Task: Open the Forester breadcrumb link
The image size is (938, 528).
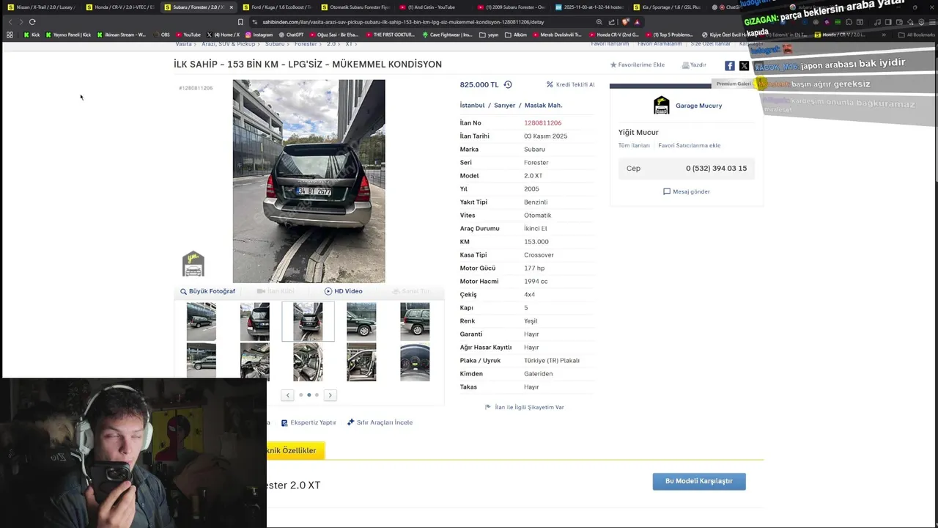Action: [x=306, y=44]
